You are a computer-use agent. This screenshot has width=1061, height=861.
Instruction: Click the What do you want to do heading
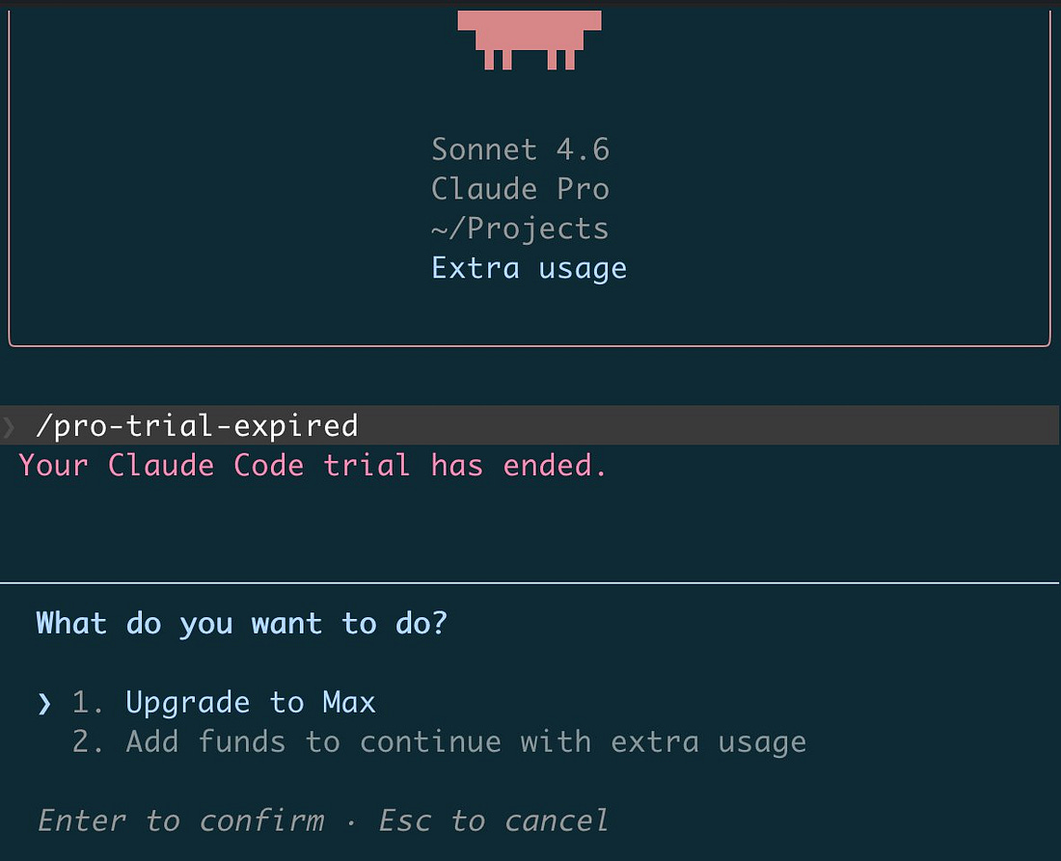pyautogui.click(x=241, y=623)
